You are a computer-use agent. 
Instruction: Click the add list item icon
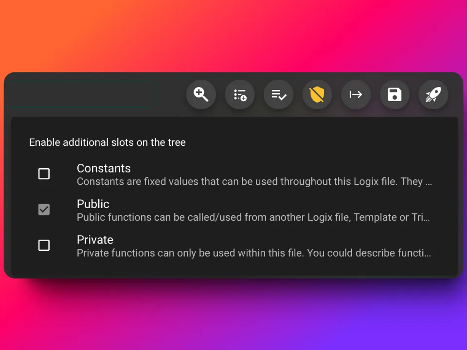[240, 95]
